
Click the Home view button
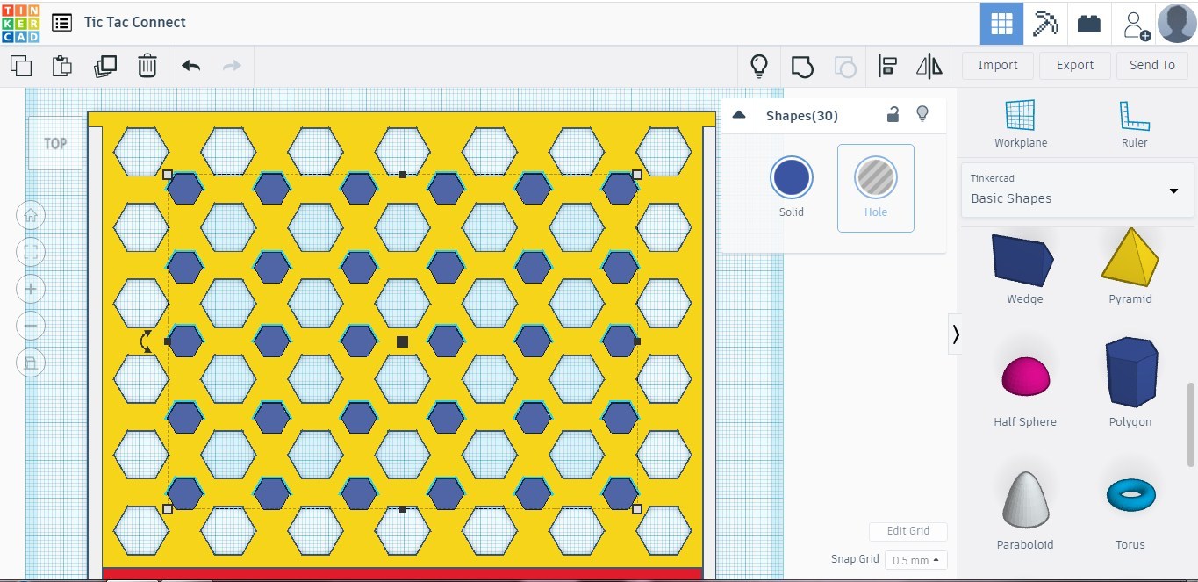tap(31, 215)
